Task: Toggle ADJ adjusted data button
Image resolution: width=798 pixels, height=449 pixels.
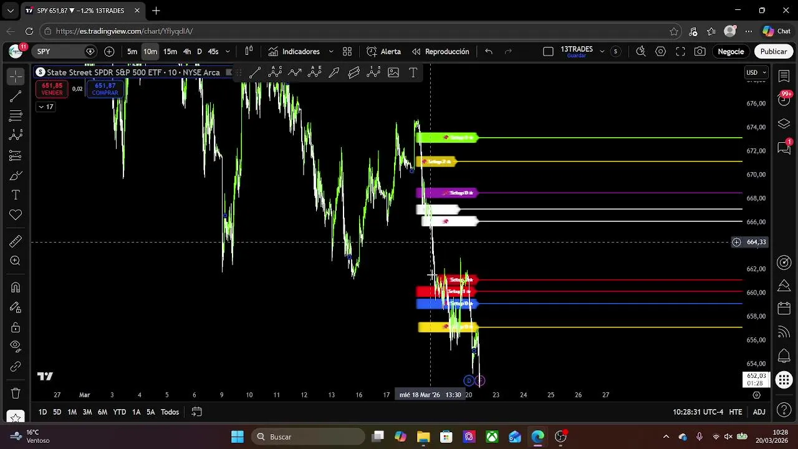Action: coord(759,412)
